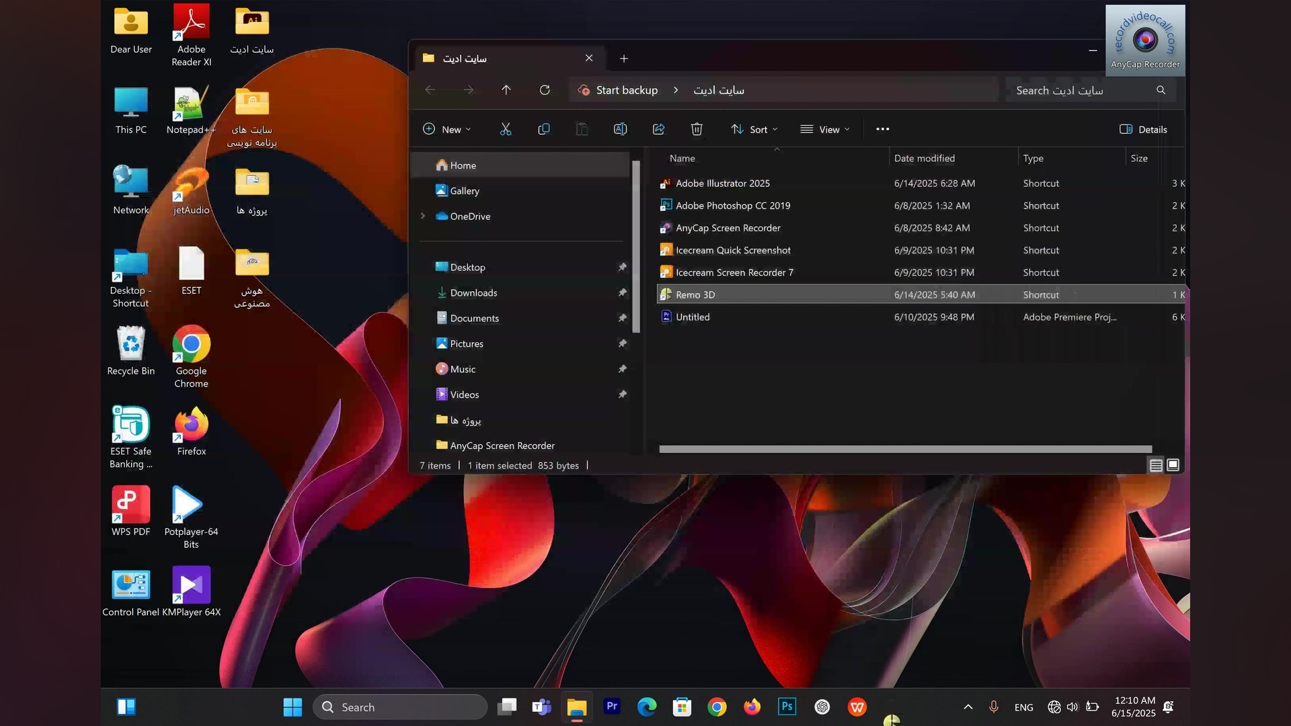
Task: Go up one folder level
Action: coord(506,90)
